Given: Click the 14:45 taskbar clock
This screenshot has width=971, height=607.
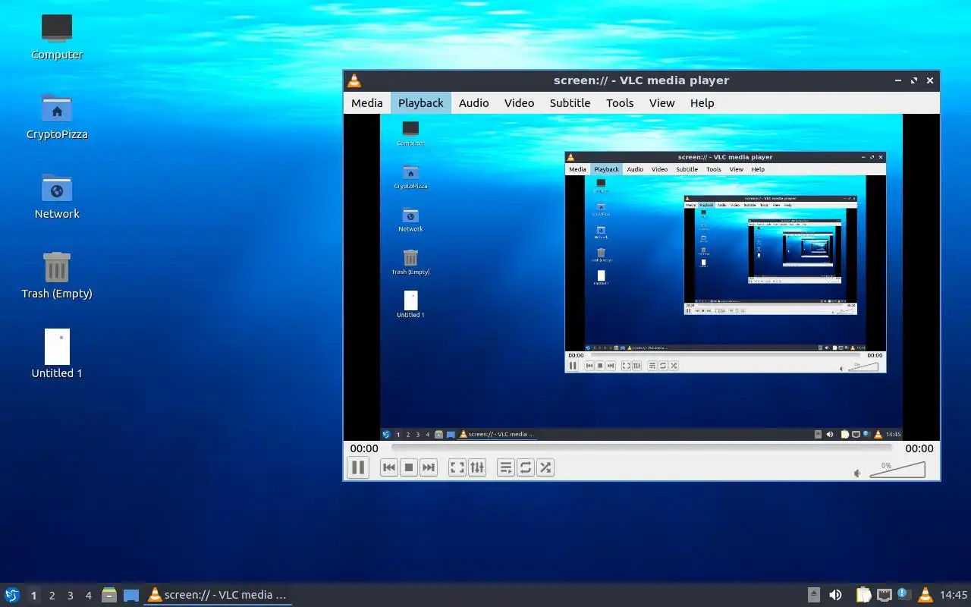Looking at the screenshot, I should point(954,595).
